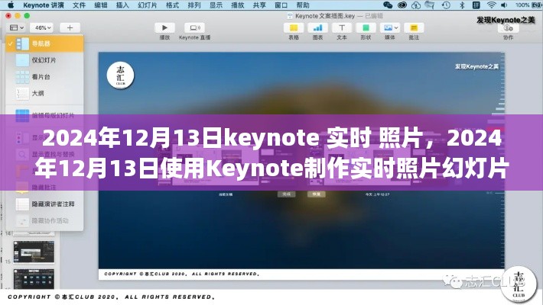This screenshot has height=305, width=543.
Task: Choose 隐藏演讲者注释 in view menu
Action: [44, 204]
